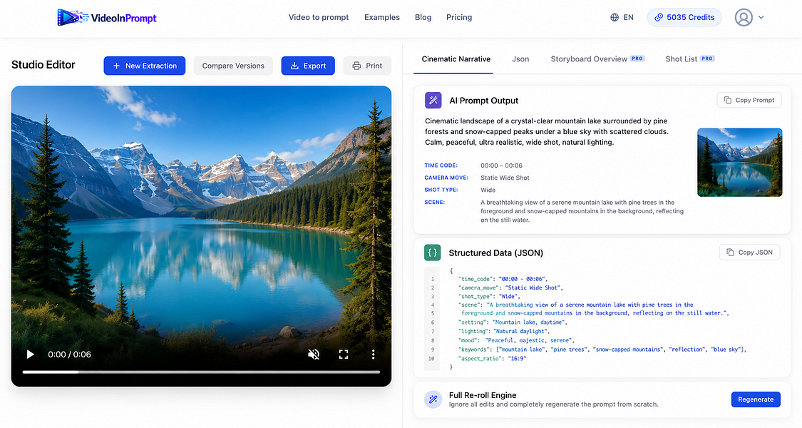Click the lake preview thumbnail

pos(739,163)
